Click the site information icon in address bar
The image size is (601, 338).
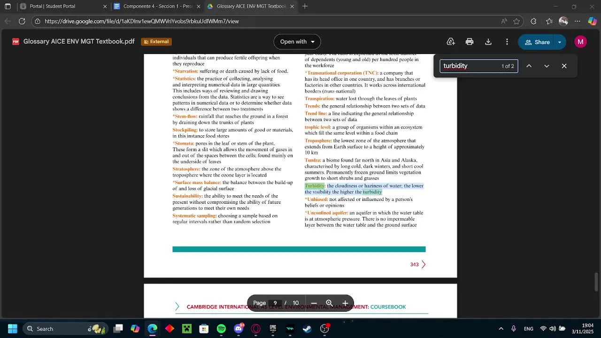38,21
